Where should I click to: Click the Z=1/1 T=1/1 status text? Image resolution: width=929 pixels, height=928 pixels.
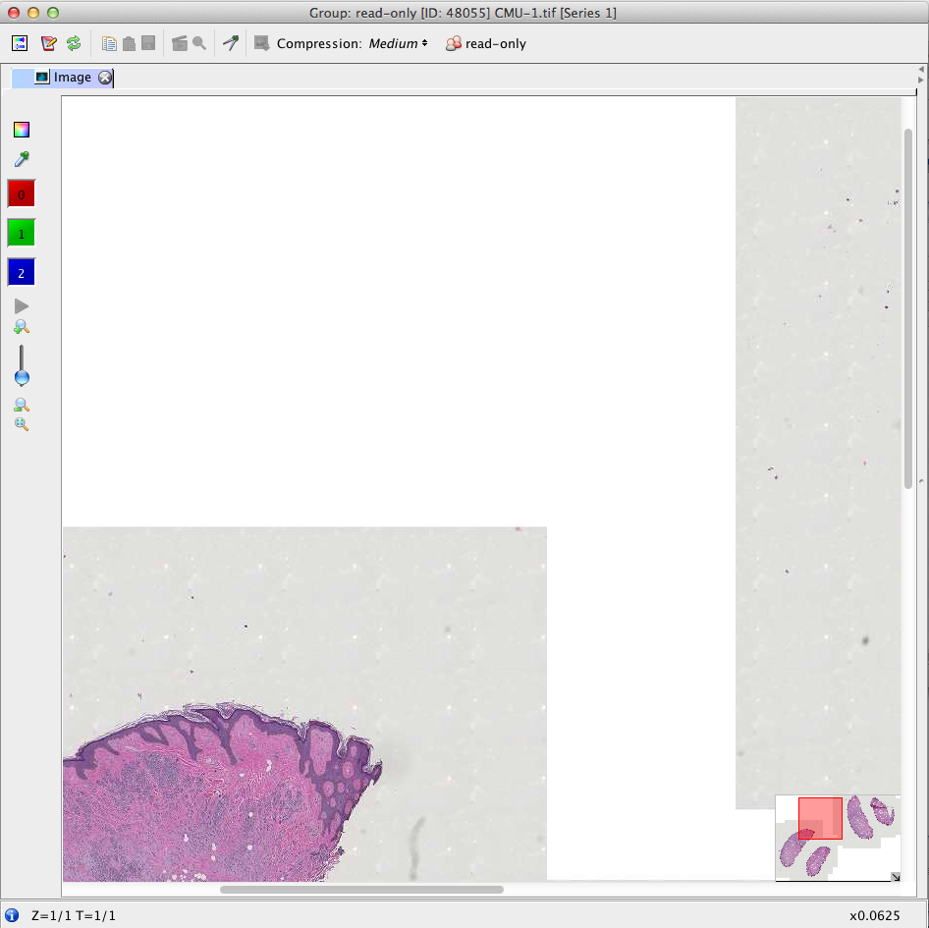74,916
